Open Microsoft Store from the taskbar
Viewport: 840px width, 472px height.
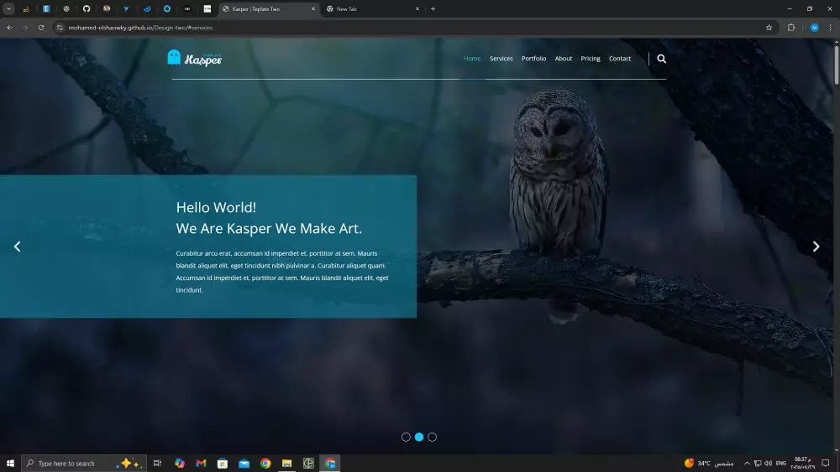pos(223,464)
